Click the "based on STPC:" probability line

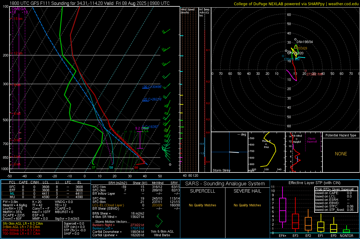point(334,206)
